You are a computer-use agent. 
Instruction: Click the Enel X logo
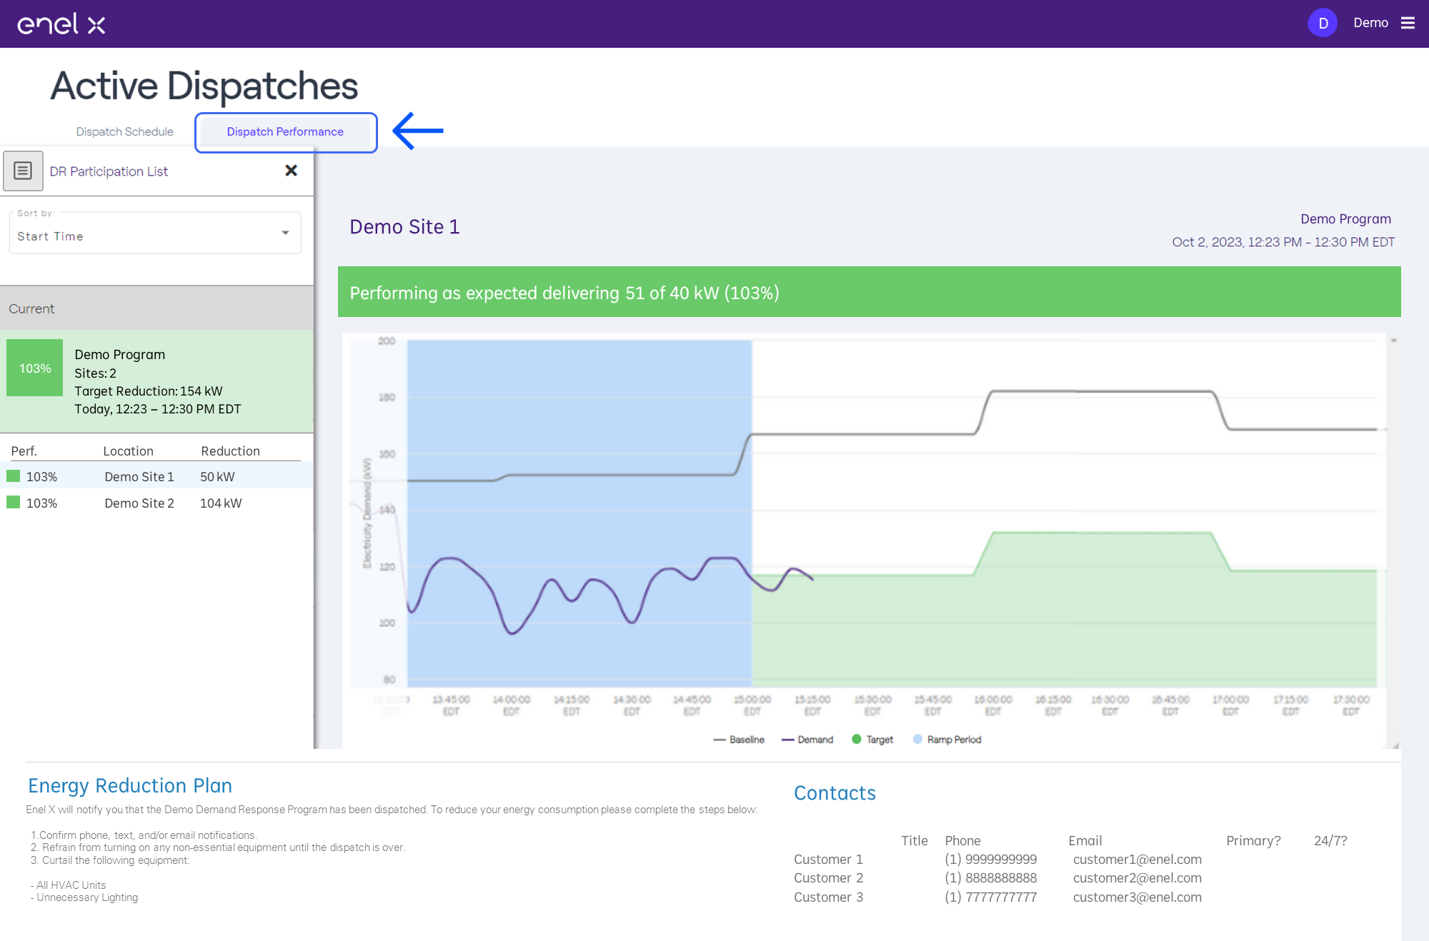pos(61,24)
